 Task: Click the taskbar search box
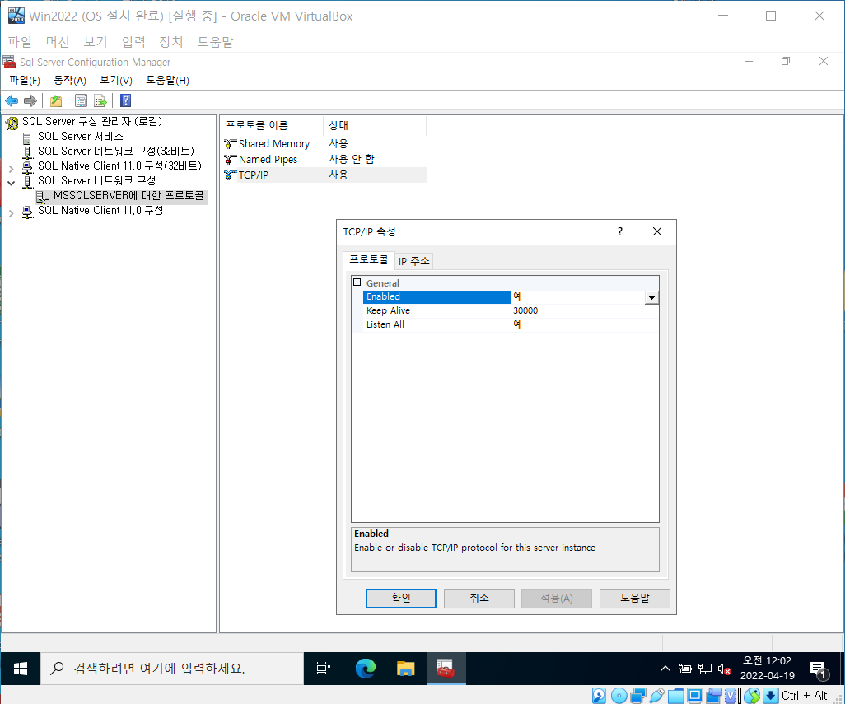pyautogui.click(x=172, y=669)
